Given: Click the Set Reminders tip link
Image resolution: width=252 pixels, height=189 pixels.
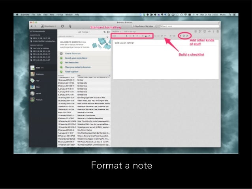Looking at the screenshot, I should 71,63.
